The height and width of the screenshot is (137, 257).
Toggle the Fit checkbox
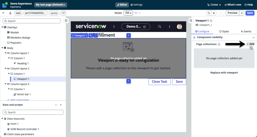136,13
